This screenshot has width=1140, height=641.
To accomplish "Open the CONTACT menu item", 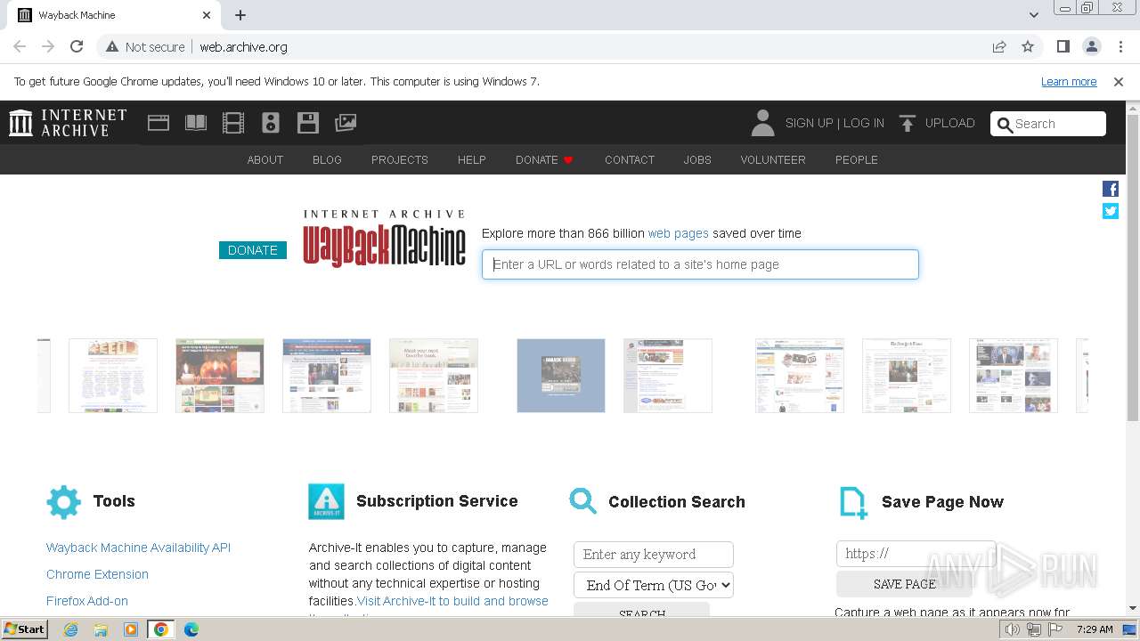I will 630,159.
